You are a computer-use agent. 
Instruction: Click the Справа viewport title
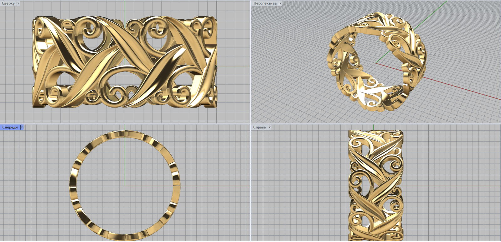click(259, 127)
